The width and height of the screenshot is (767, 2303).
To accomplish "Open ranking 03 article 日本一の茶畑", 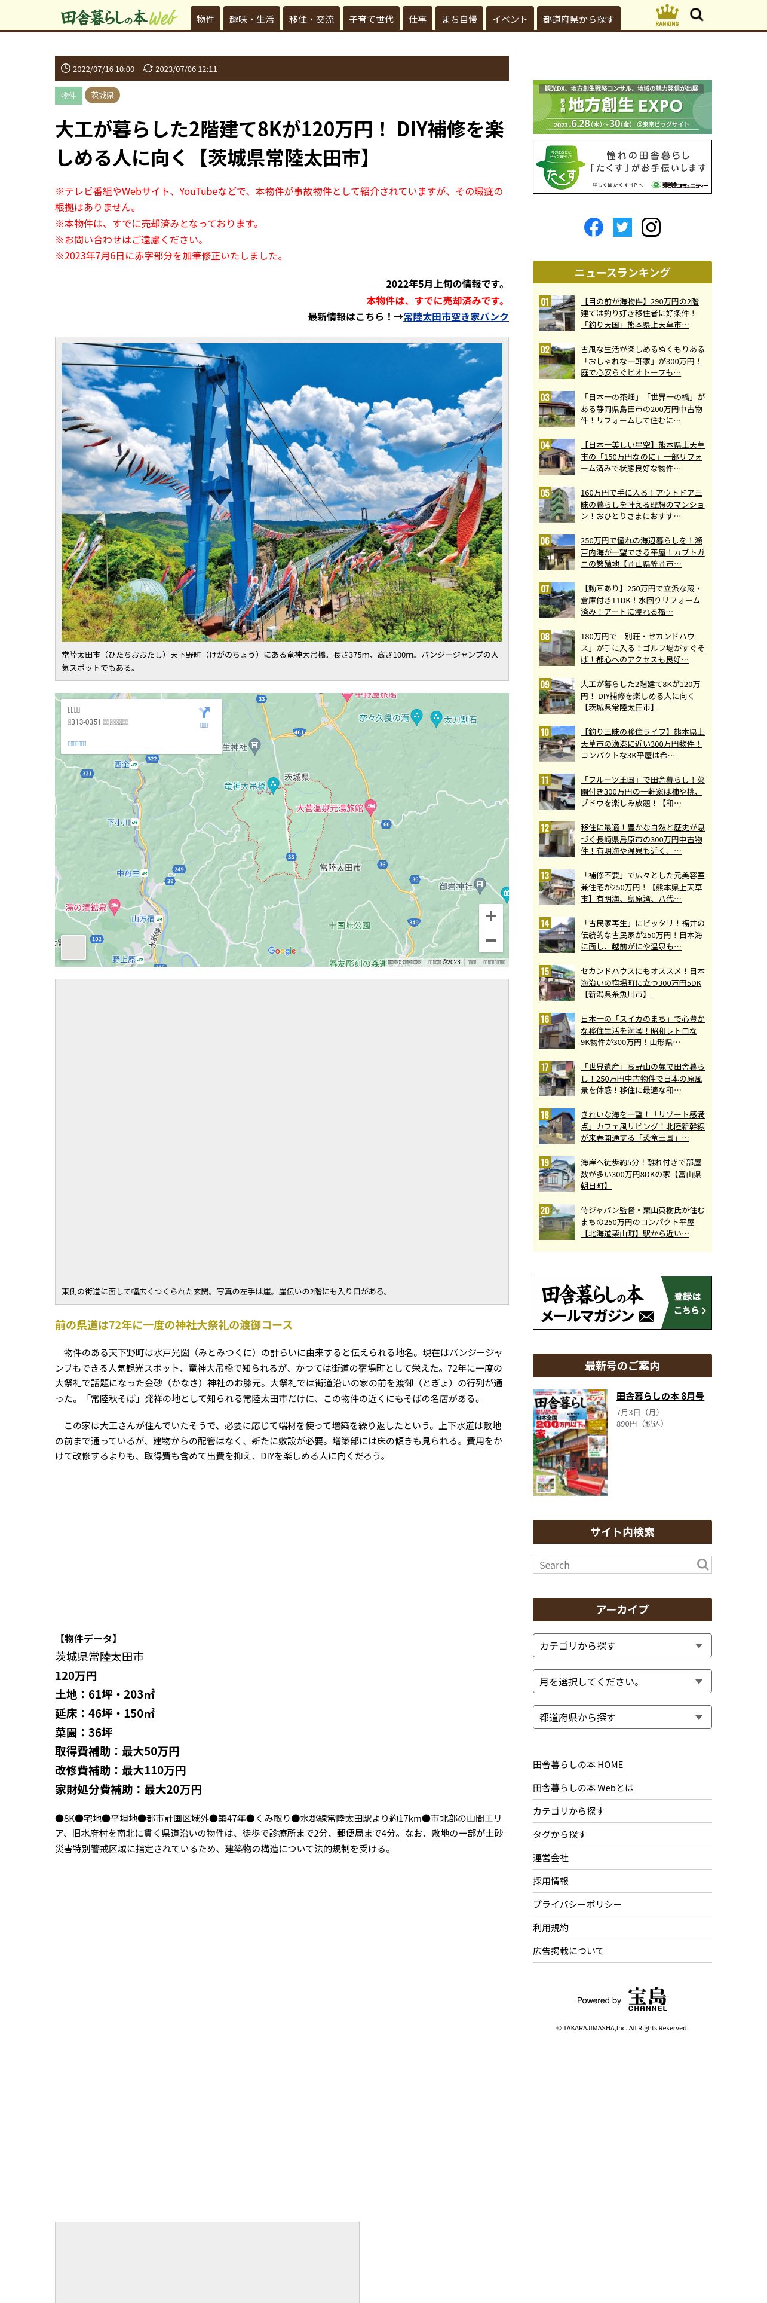I will coord(642,408).
